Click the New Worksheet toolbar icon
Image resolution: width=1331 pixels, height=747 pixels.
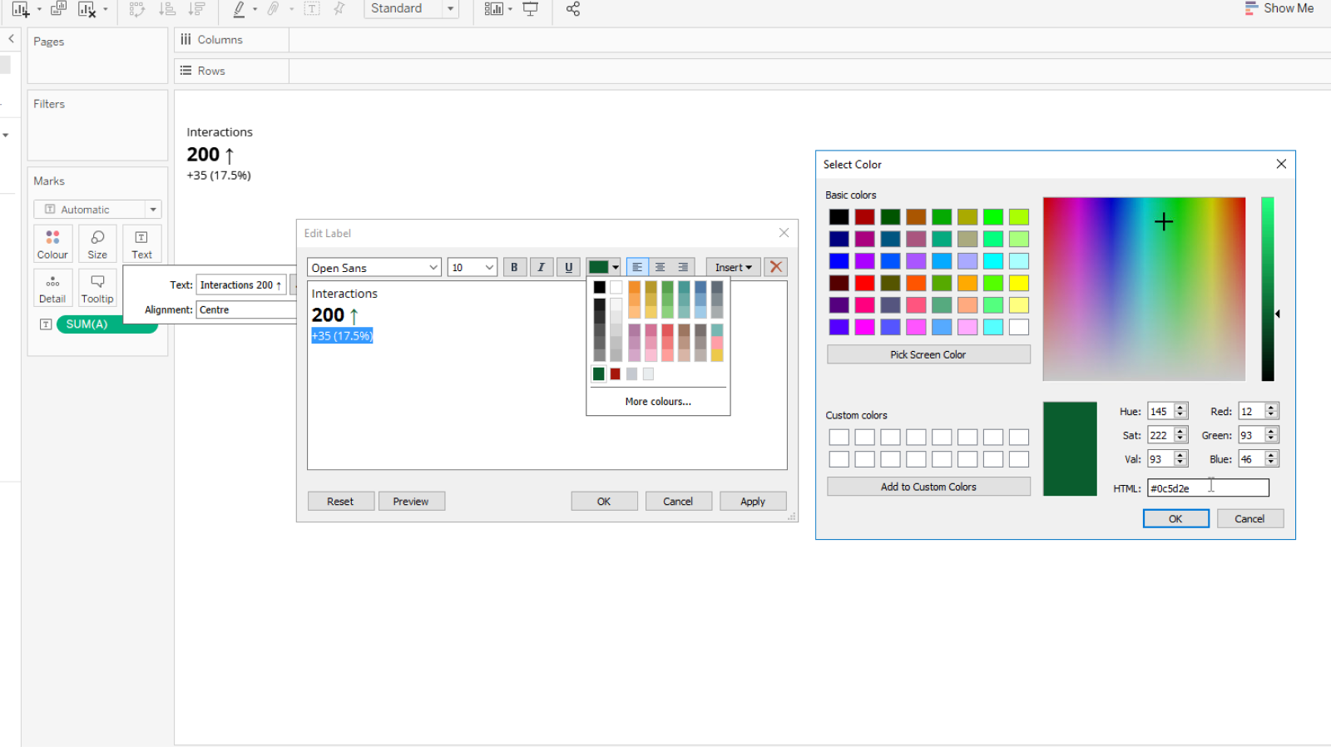(x=21, y=9)
